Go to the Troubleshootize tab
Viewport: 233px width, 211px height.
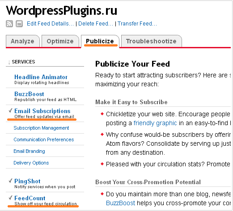pos(151,41)
